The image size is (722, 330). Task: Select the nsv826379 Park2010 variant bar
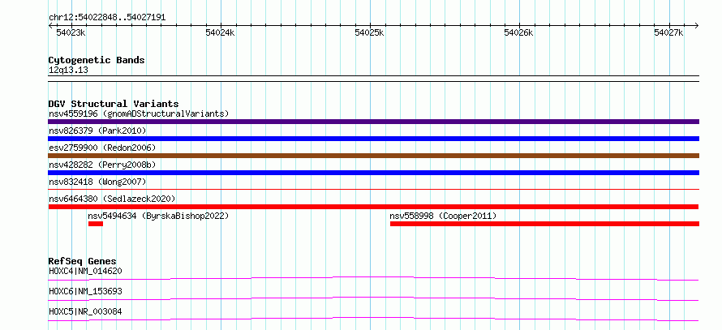[373, 139]
